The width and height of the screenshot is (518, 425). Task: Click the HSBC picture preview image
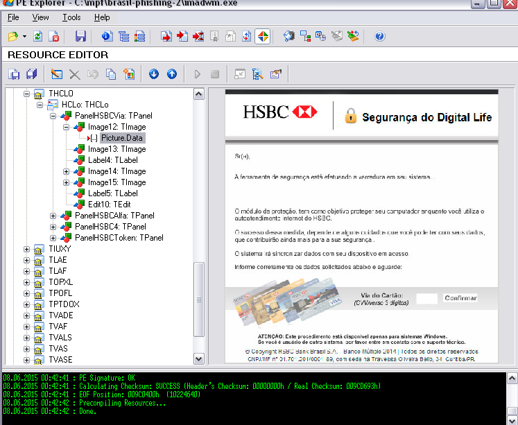(361, 226)
